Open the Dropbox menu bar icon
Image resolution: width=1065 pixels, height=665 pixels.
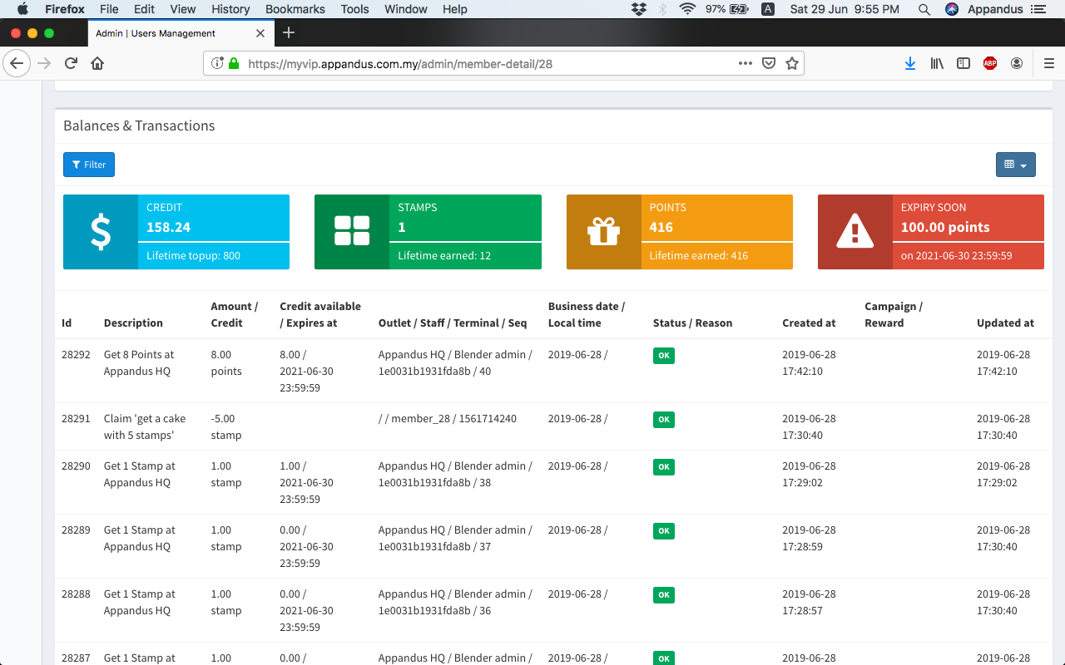click(639, 9)
